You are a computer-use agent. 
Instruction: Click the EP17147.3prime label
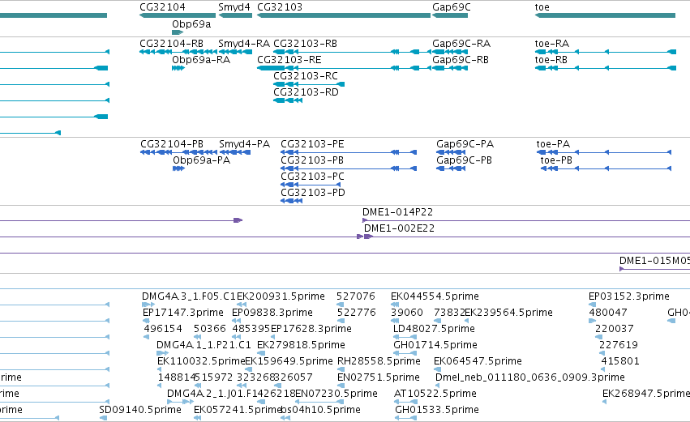[183, 313]
